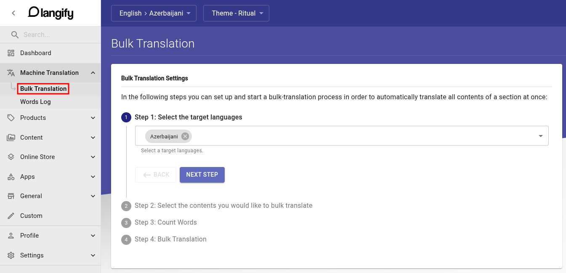Expand the Content section chevron
This screenshot has height=273, width=566.
point(93,138)
